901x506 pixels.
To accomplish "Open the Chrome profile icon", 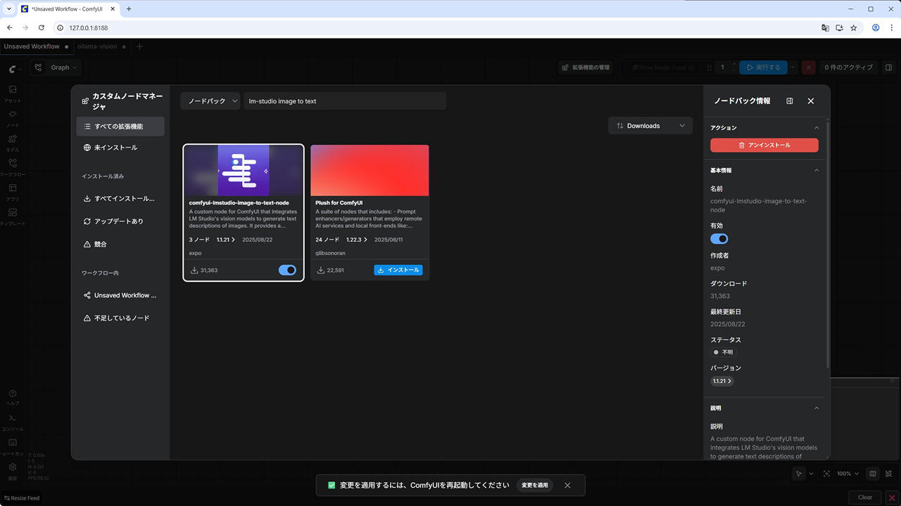I will click(876, 28).
